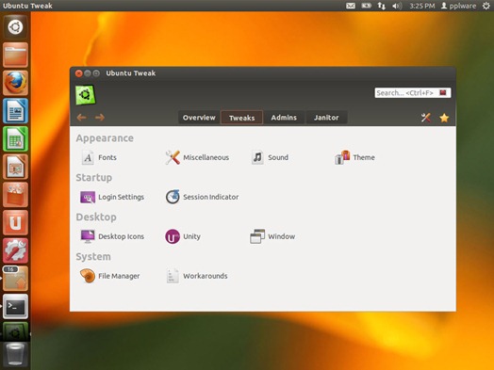Open the network indicator menu
This screenshot has width=494, height=370.
[382, 6]
